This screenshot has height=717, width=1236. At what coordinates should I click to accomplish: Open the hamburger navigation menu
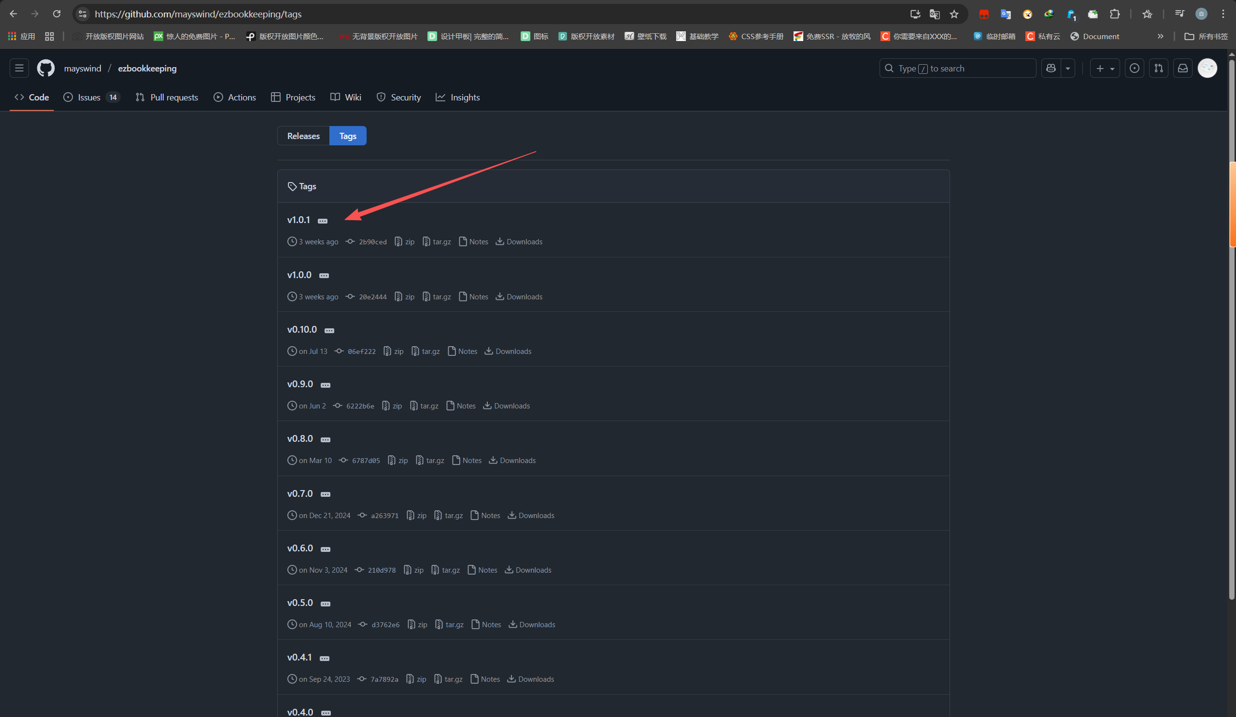coord(19,68)
